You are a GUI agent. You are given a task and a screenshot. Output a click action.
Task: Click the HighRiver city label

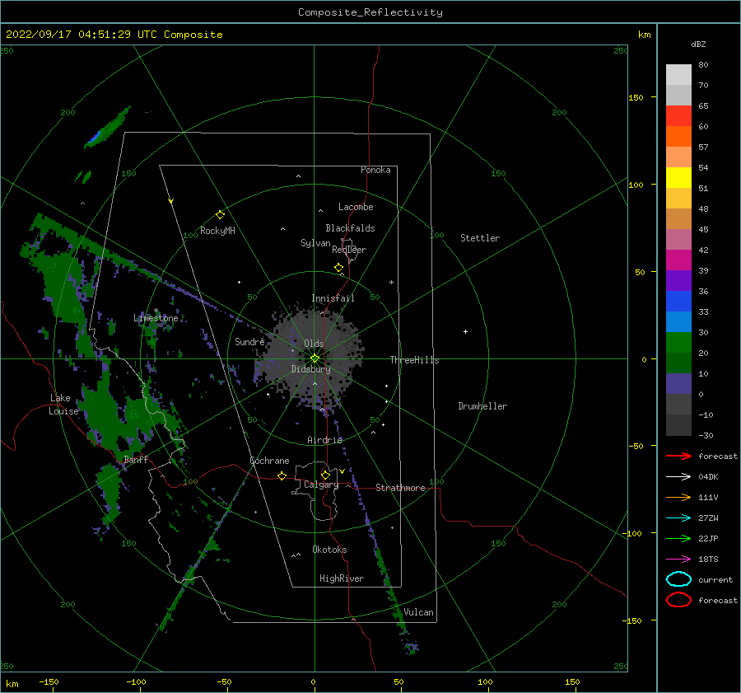click(342, 578)
